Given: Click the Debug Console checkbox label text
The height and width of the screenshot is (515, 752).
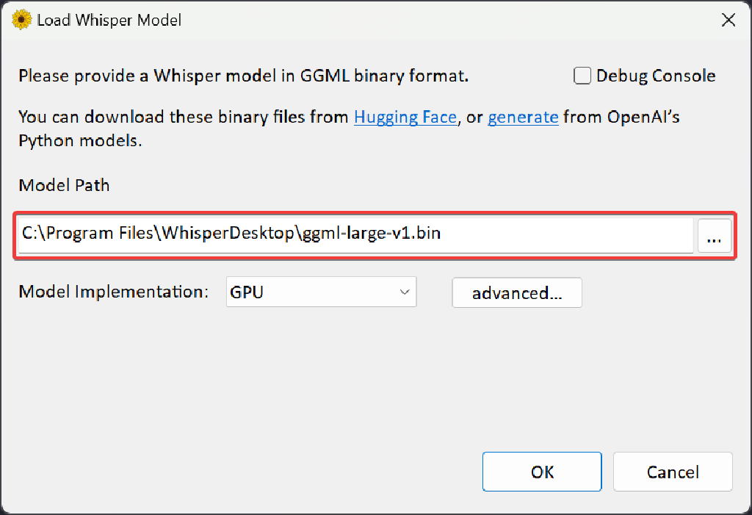Looking at the screenshot, I should [655, 76].
